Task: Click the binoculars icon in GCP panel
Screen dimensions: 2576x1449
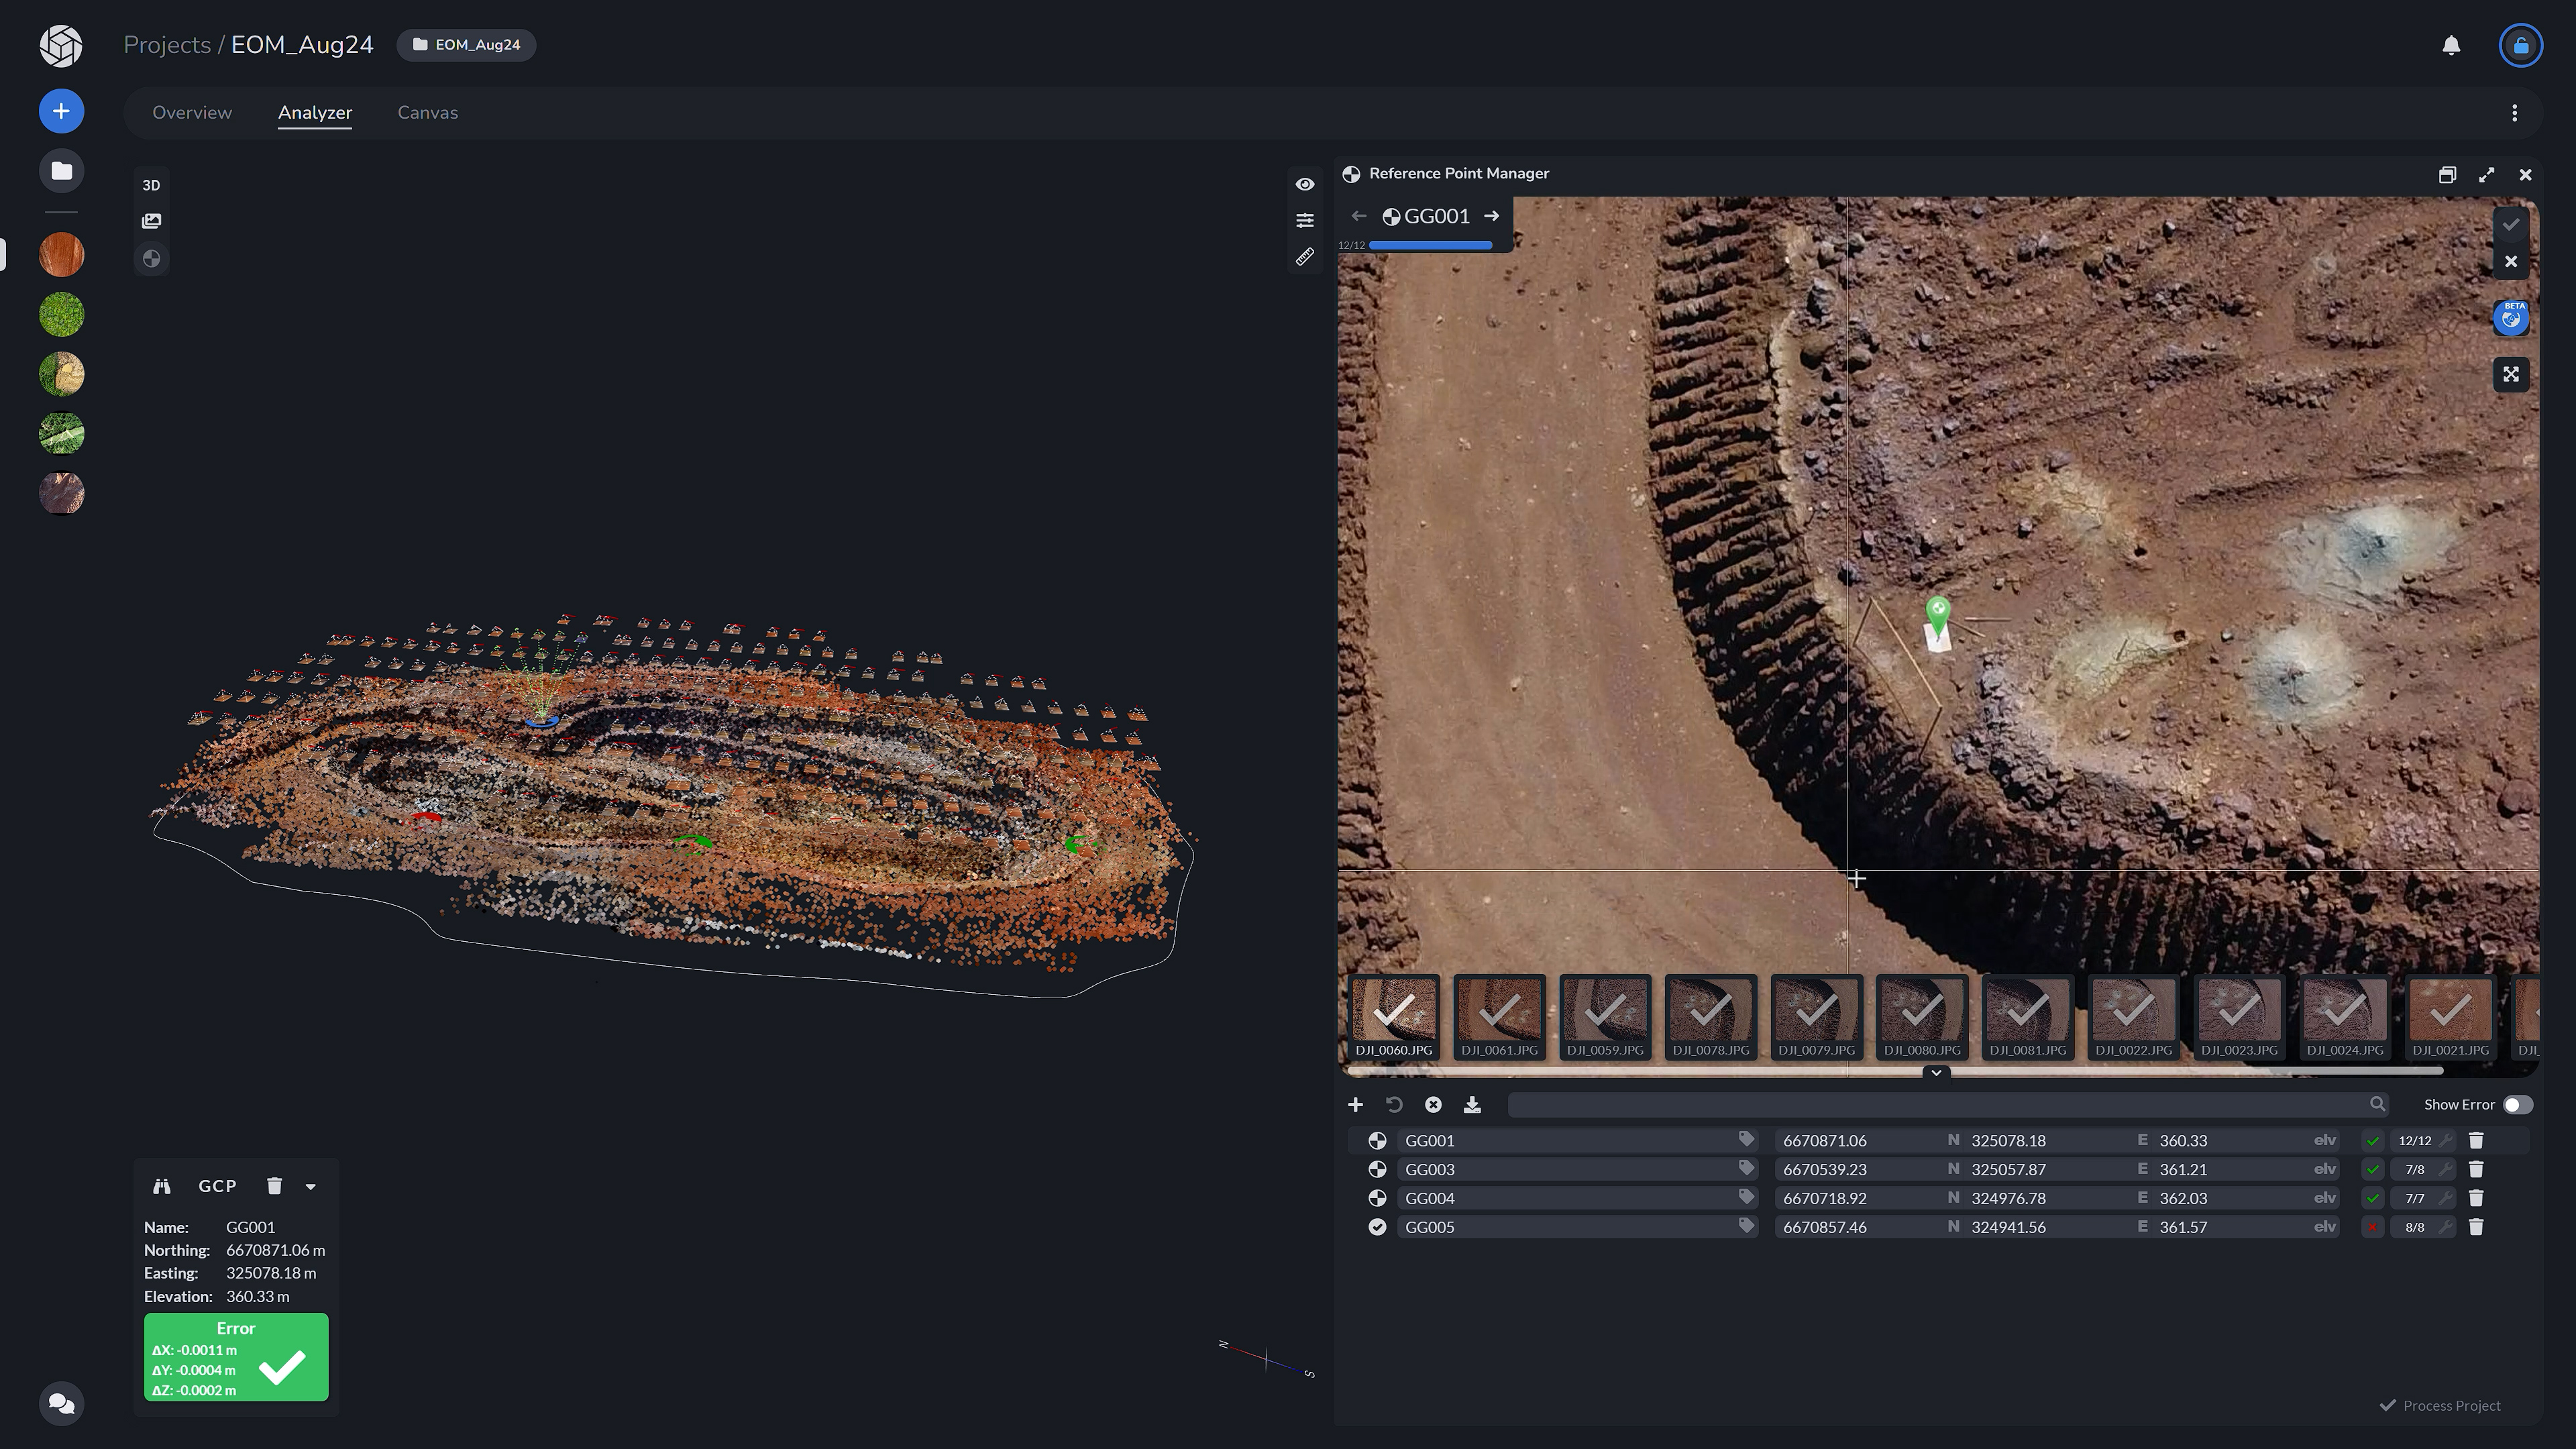Action: [161, 1186]
